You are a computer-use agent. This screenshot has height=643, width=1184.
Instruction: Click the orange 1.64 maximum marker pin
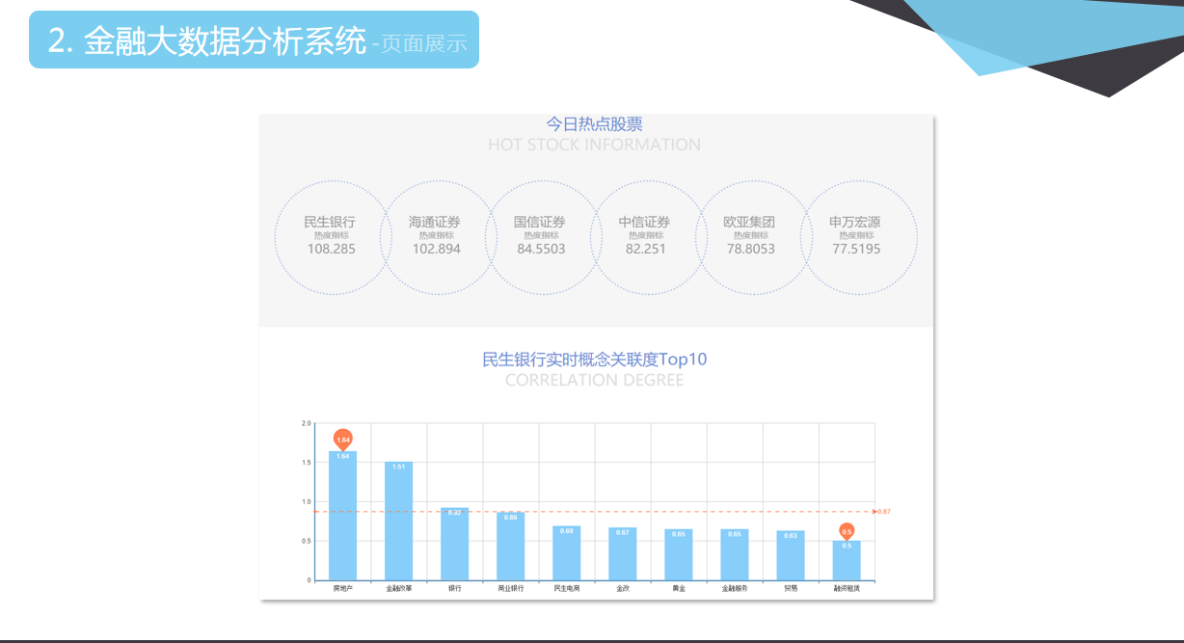click(x=343, y=440)
